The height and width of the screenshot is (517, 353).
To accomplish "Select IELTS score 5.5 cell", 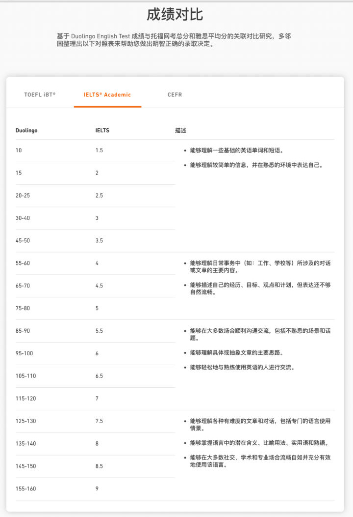I will pos(99,331).
